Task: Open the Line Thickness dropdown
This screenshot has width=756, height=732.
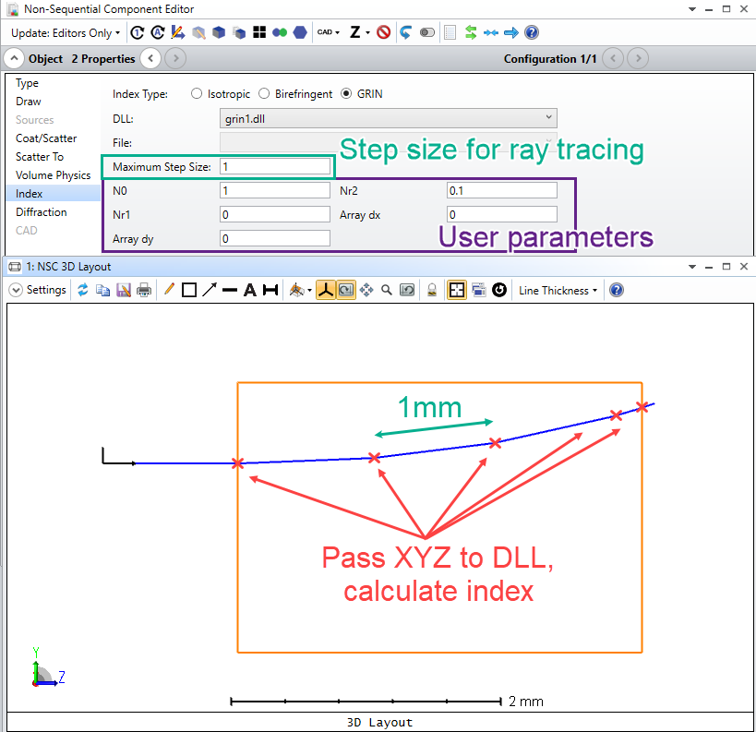Action: tap(558, 290)
